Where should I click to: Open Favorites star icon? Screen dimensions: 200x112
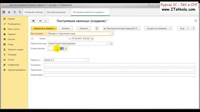click(x=9, y=12)
